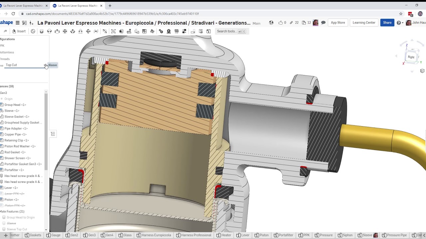Image resolution: width=426 pixels, height=239 pixels.
Task: Click the blue Share button
Action: (387, 23)
